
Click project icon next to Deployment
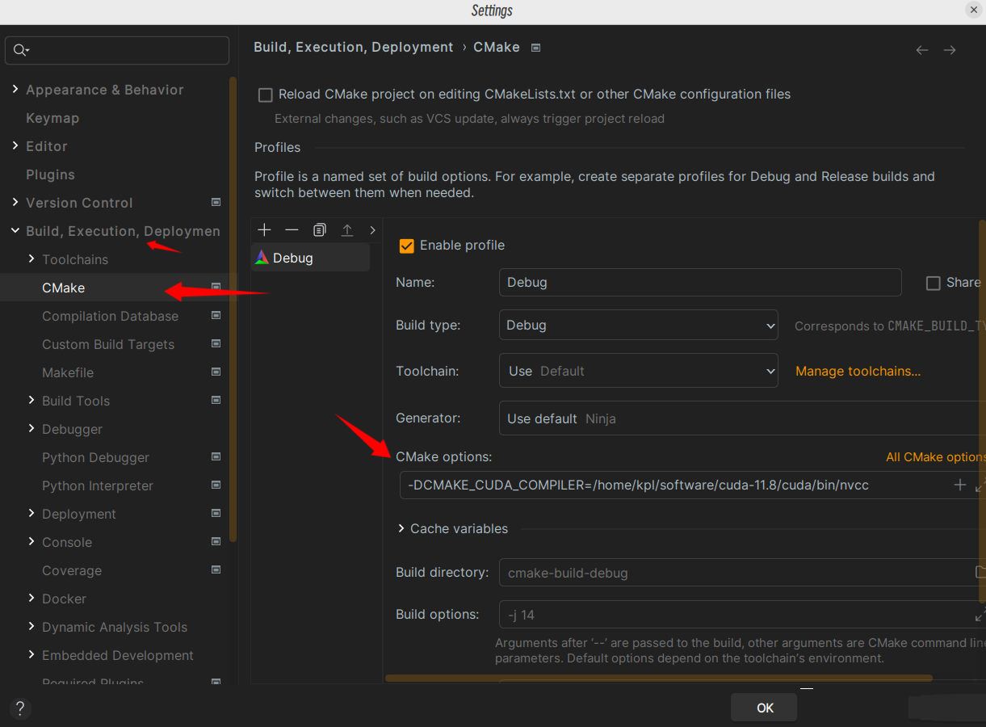click(216, 513)
